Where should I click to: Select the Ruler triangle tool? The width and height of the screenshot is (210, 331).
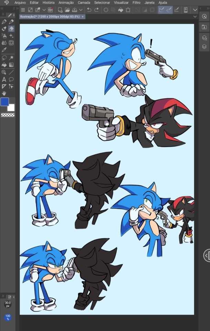(x=4, y=86)
